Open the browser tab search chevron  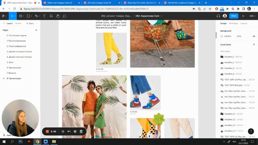(231, 3)
